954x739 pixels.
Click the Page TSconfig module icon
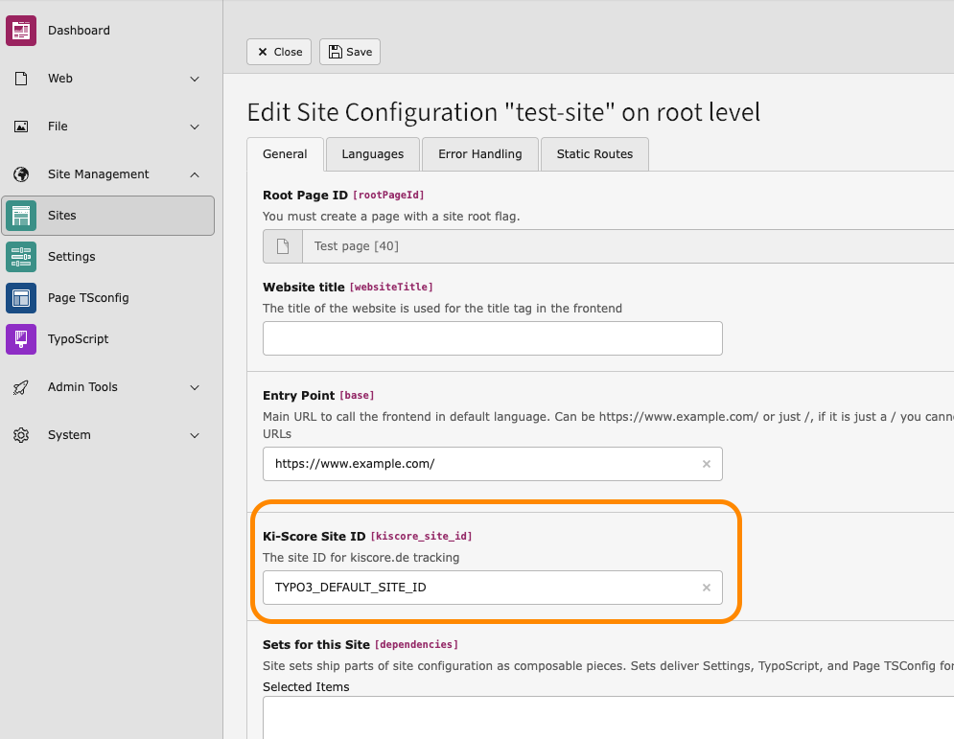coord(20,298)
